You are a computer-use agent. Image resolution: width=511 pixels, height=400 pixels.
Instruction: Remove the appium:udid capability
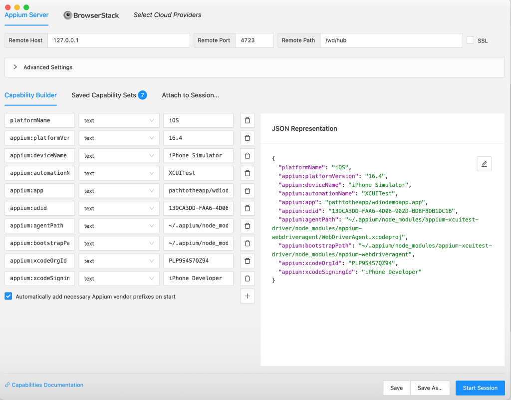[247, 208]
